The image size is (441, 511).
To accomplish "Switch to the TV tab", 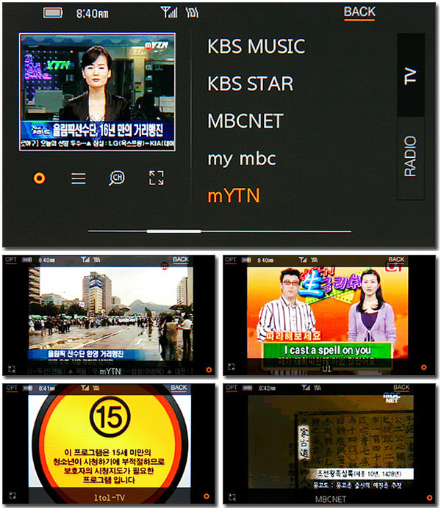I will coord(411,76).
